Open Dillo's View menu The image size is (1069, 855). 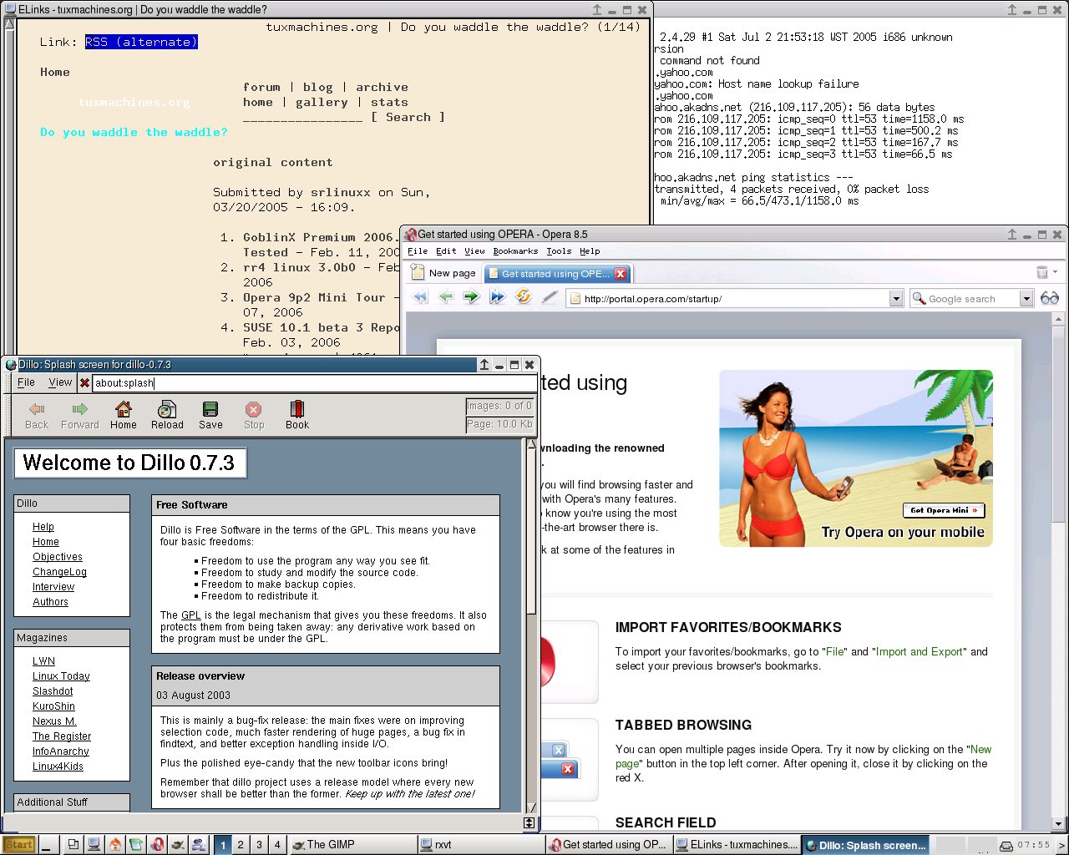60,382
